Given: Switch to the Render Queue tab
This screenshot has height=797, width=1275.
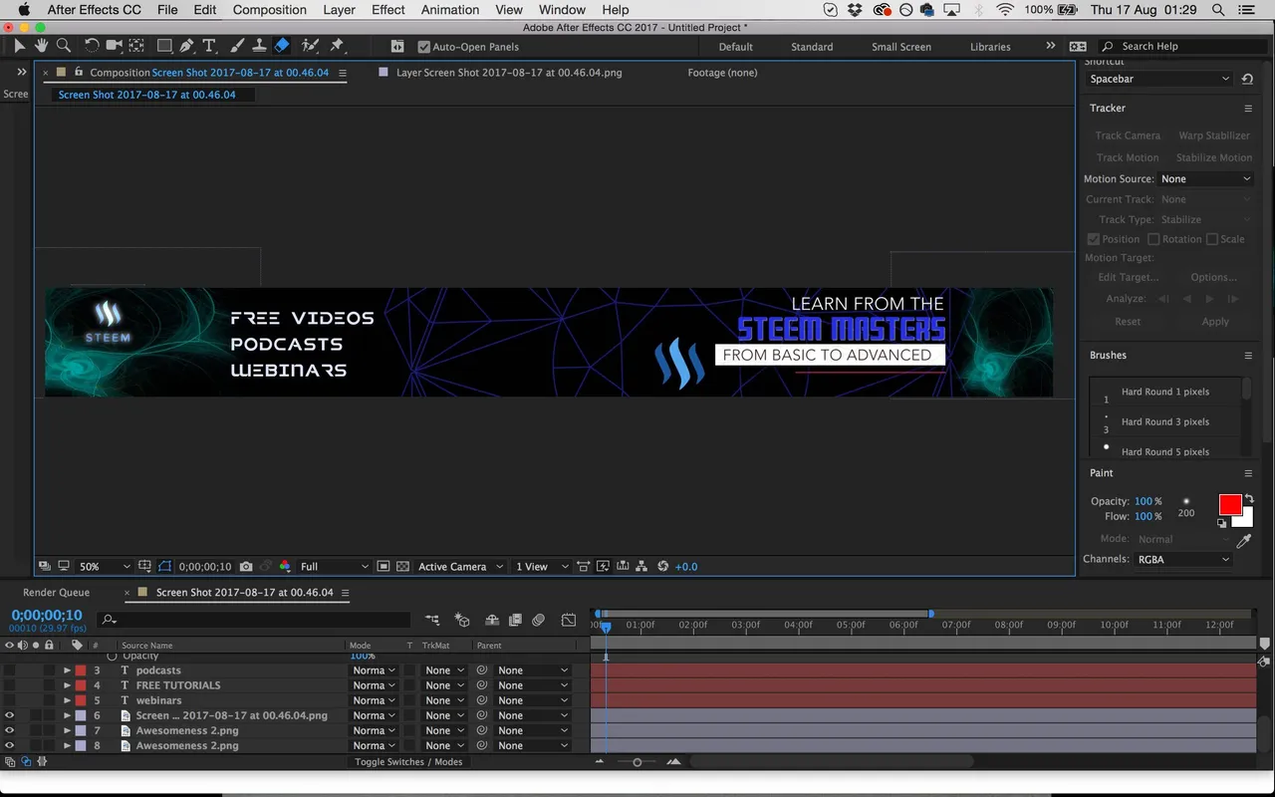Looking at the screenshot, I should click(x=57, y=593).
